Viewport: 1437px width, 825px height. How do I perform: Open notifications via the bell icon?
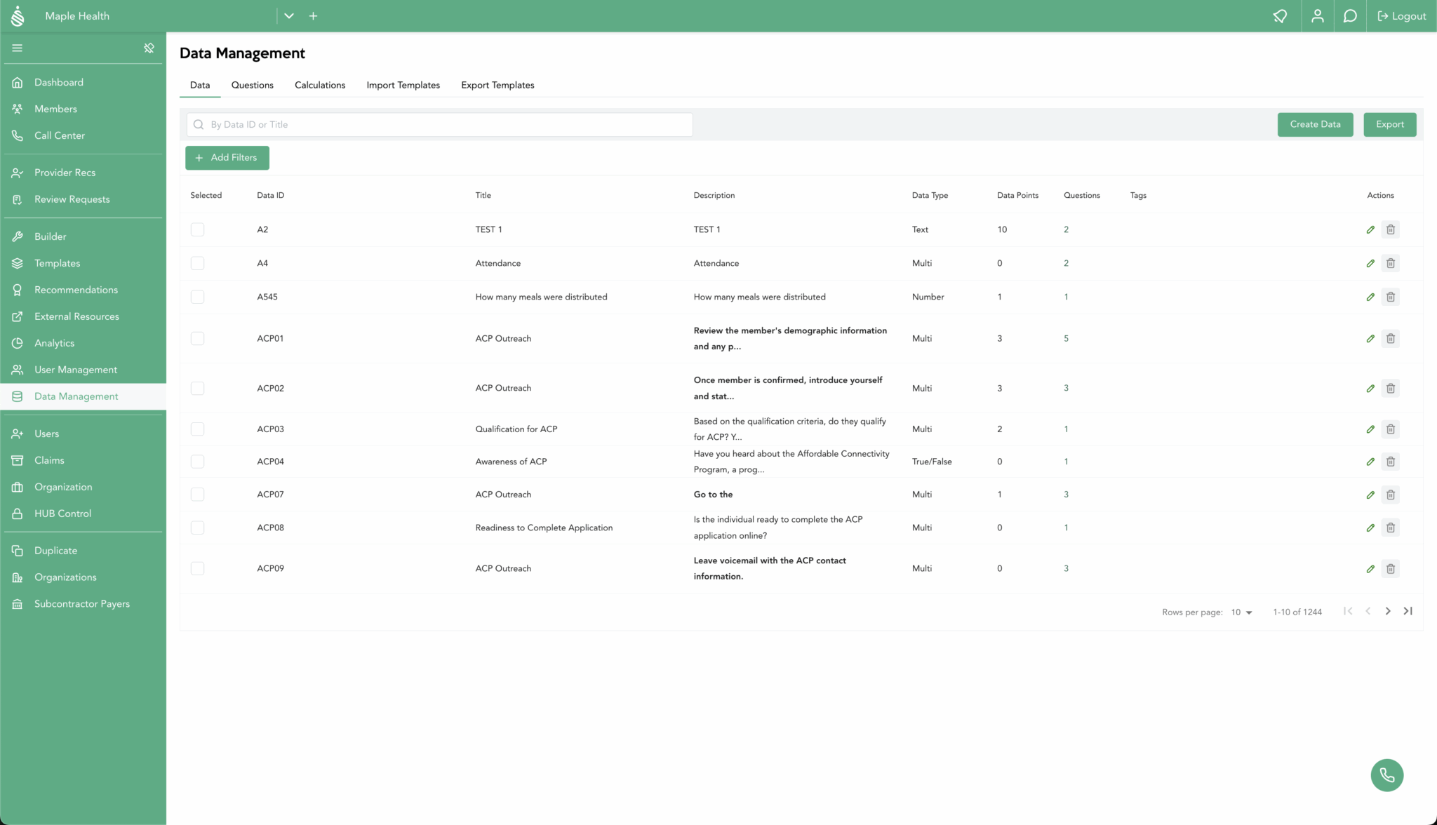[1281, 15]
